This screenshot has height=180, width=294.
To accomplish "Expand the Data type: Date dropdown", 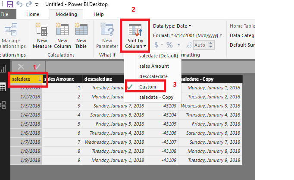I will (172, 26).
